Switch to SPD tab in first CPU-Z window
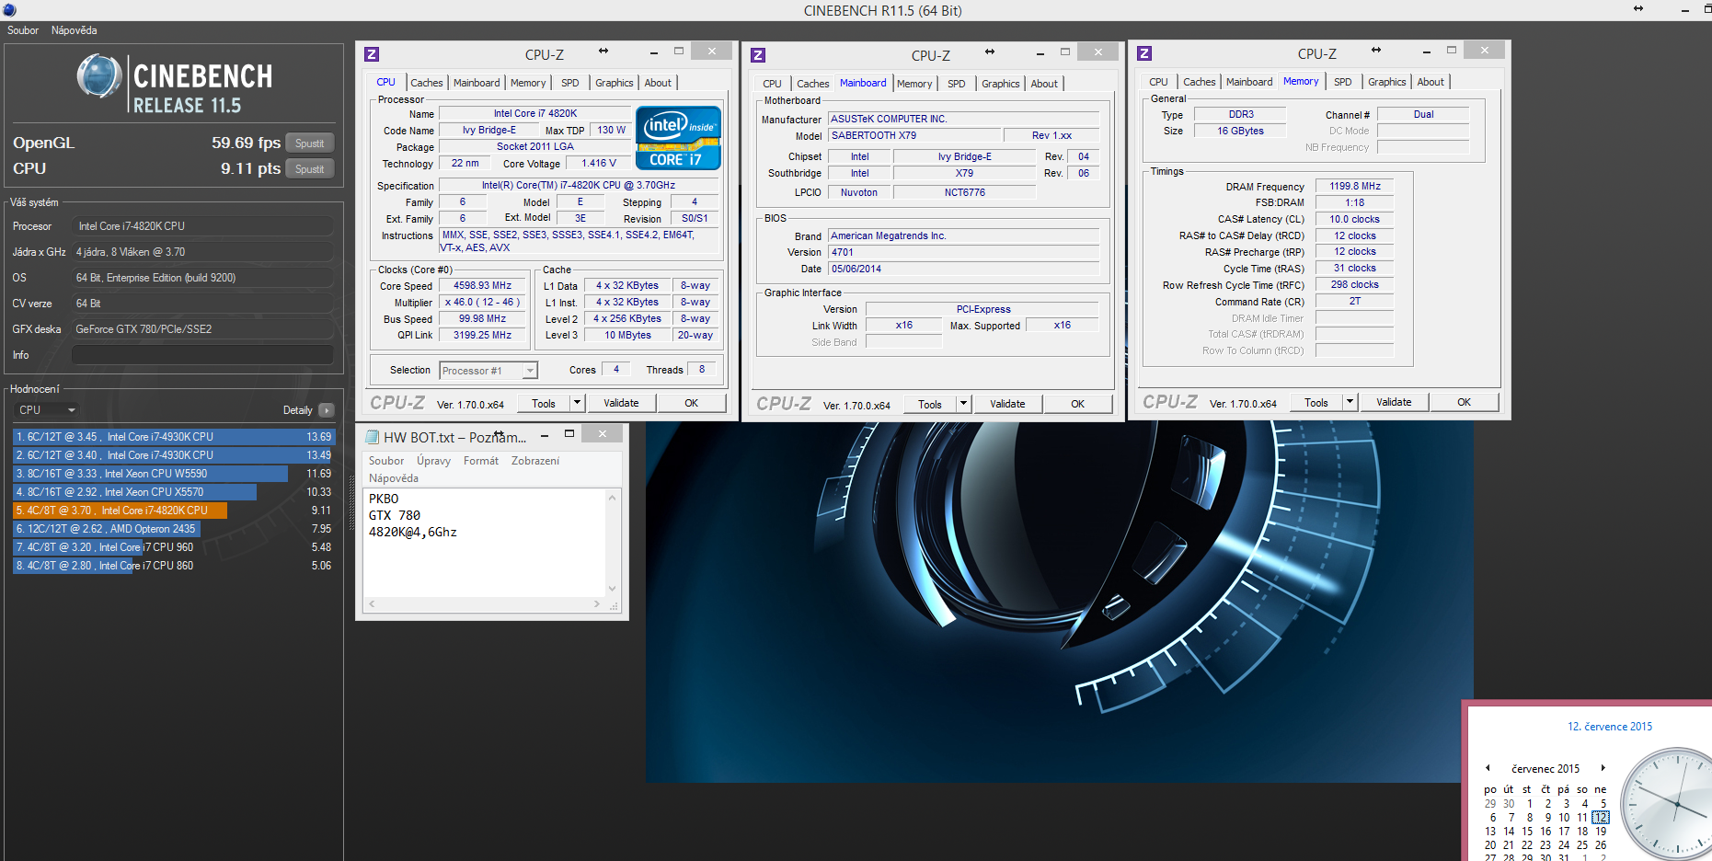The height and width of the screenshot is (861, 1712). point(570,83)
